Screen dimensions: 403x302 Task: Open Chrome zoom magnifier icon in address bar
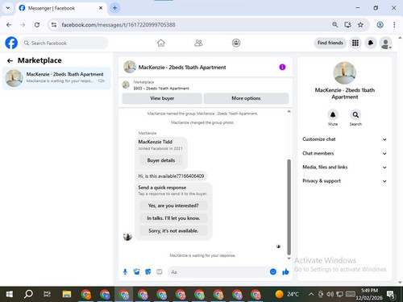pyautogui.click(x=334, y=25)
